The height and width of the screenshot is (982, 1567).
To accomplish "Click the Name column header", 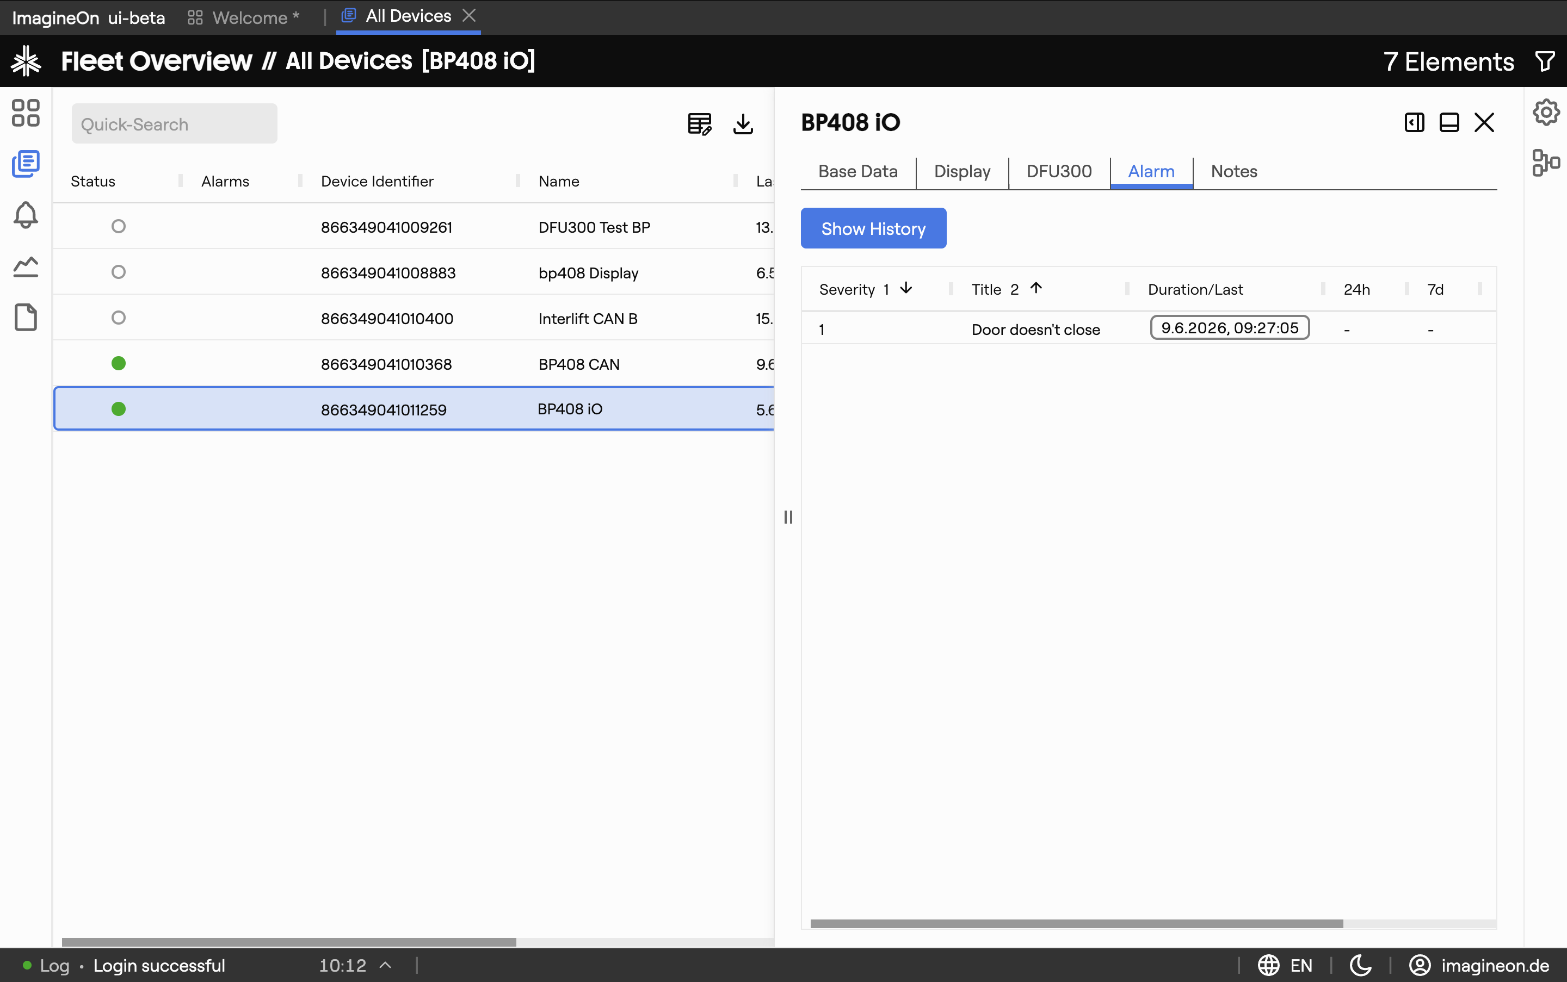I will tap(559, 181).
